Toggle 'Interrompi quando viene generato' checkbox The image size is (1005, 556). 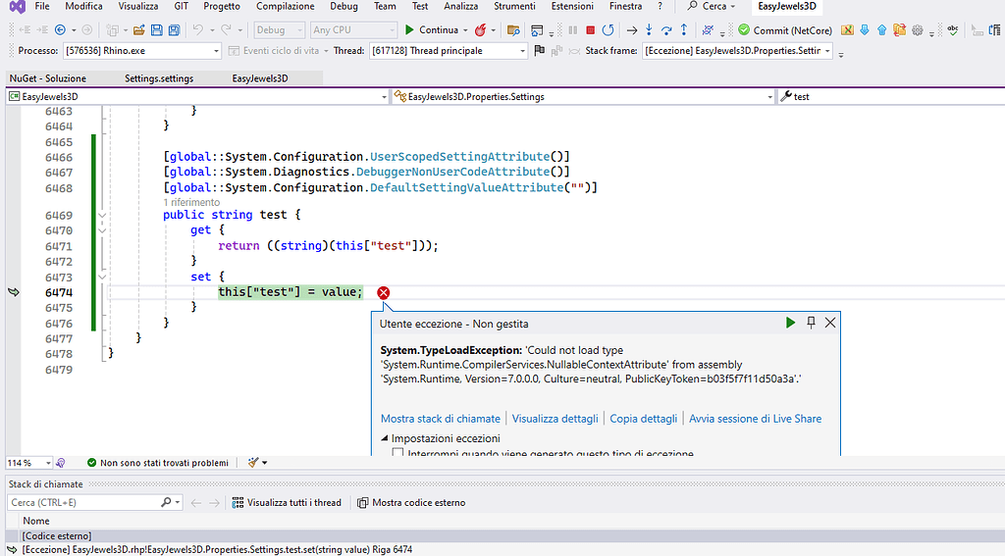pyautogui.click(x=397, y=454)
